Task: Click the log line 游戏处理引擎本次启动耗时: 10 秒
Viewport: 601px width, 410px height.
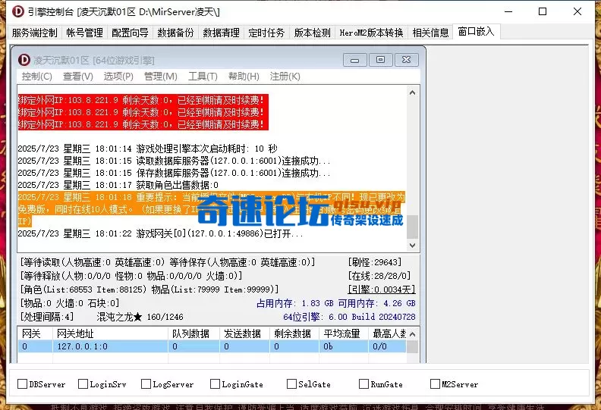Action: [x=147, y=149]
